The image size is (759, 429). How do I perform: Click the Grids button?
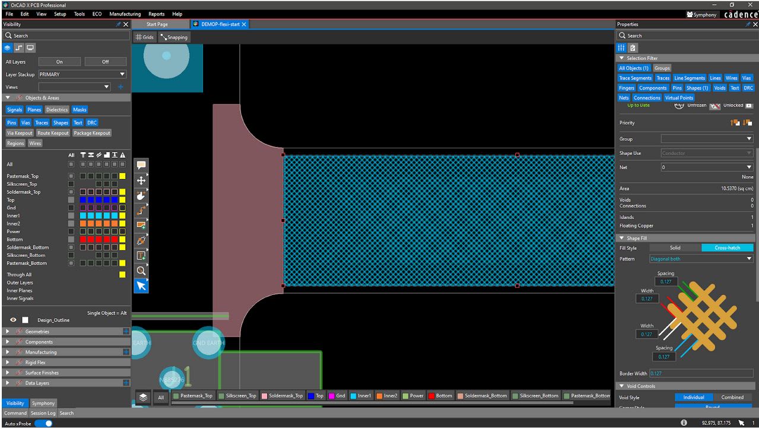144,37
